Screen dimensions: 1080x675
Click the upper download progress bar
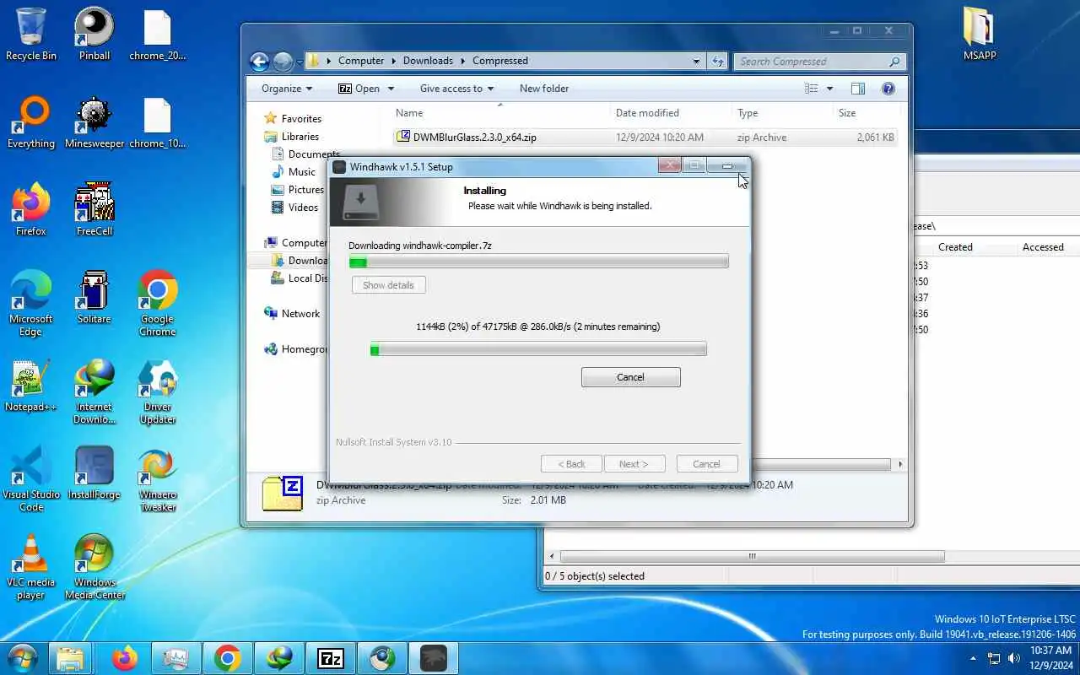[538, 262]
